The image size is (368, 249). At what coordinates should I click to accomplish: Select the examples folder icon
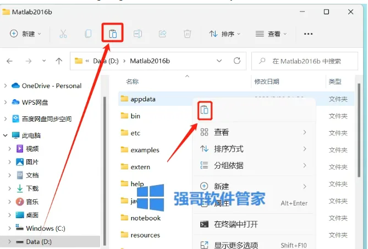(124, 149)
